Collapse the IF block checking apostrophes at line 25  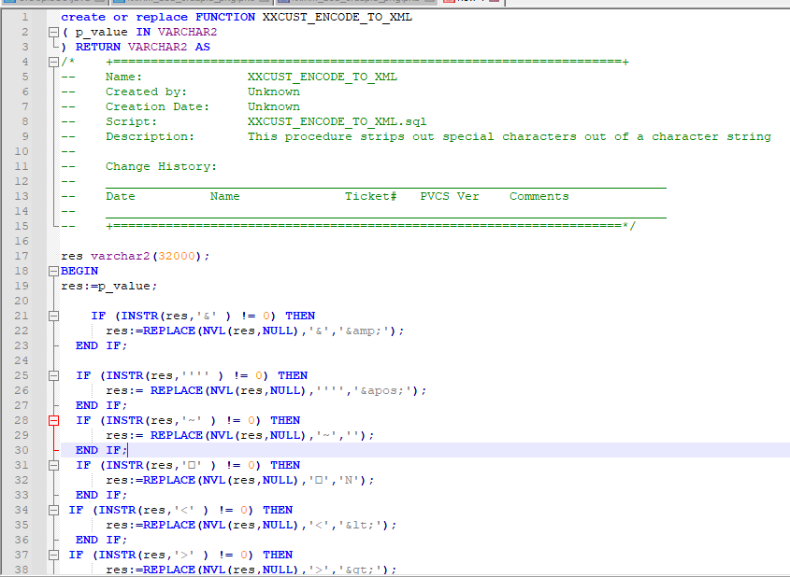[x=53, y=375]
